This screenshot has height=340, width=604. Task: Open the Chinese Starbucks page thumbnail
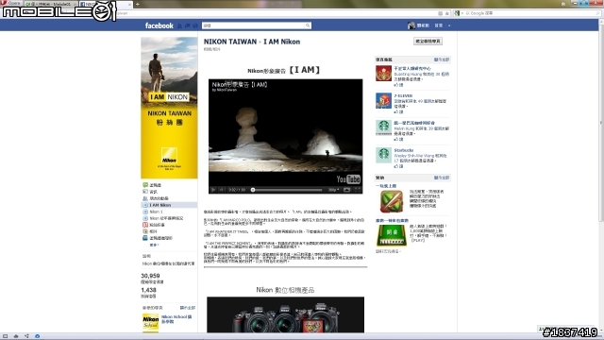coord(383,128)
